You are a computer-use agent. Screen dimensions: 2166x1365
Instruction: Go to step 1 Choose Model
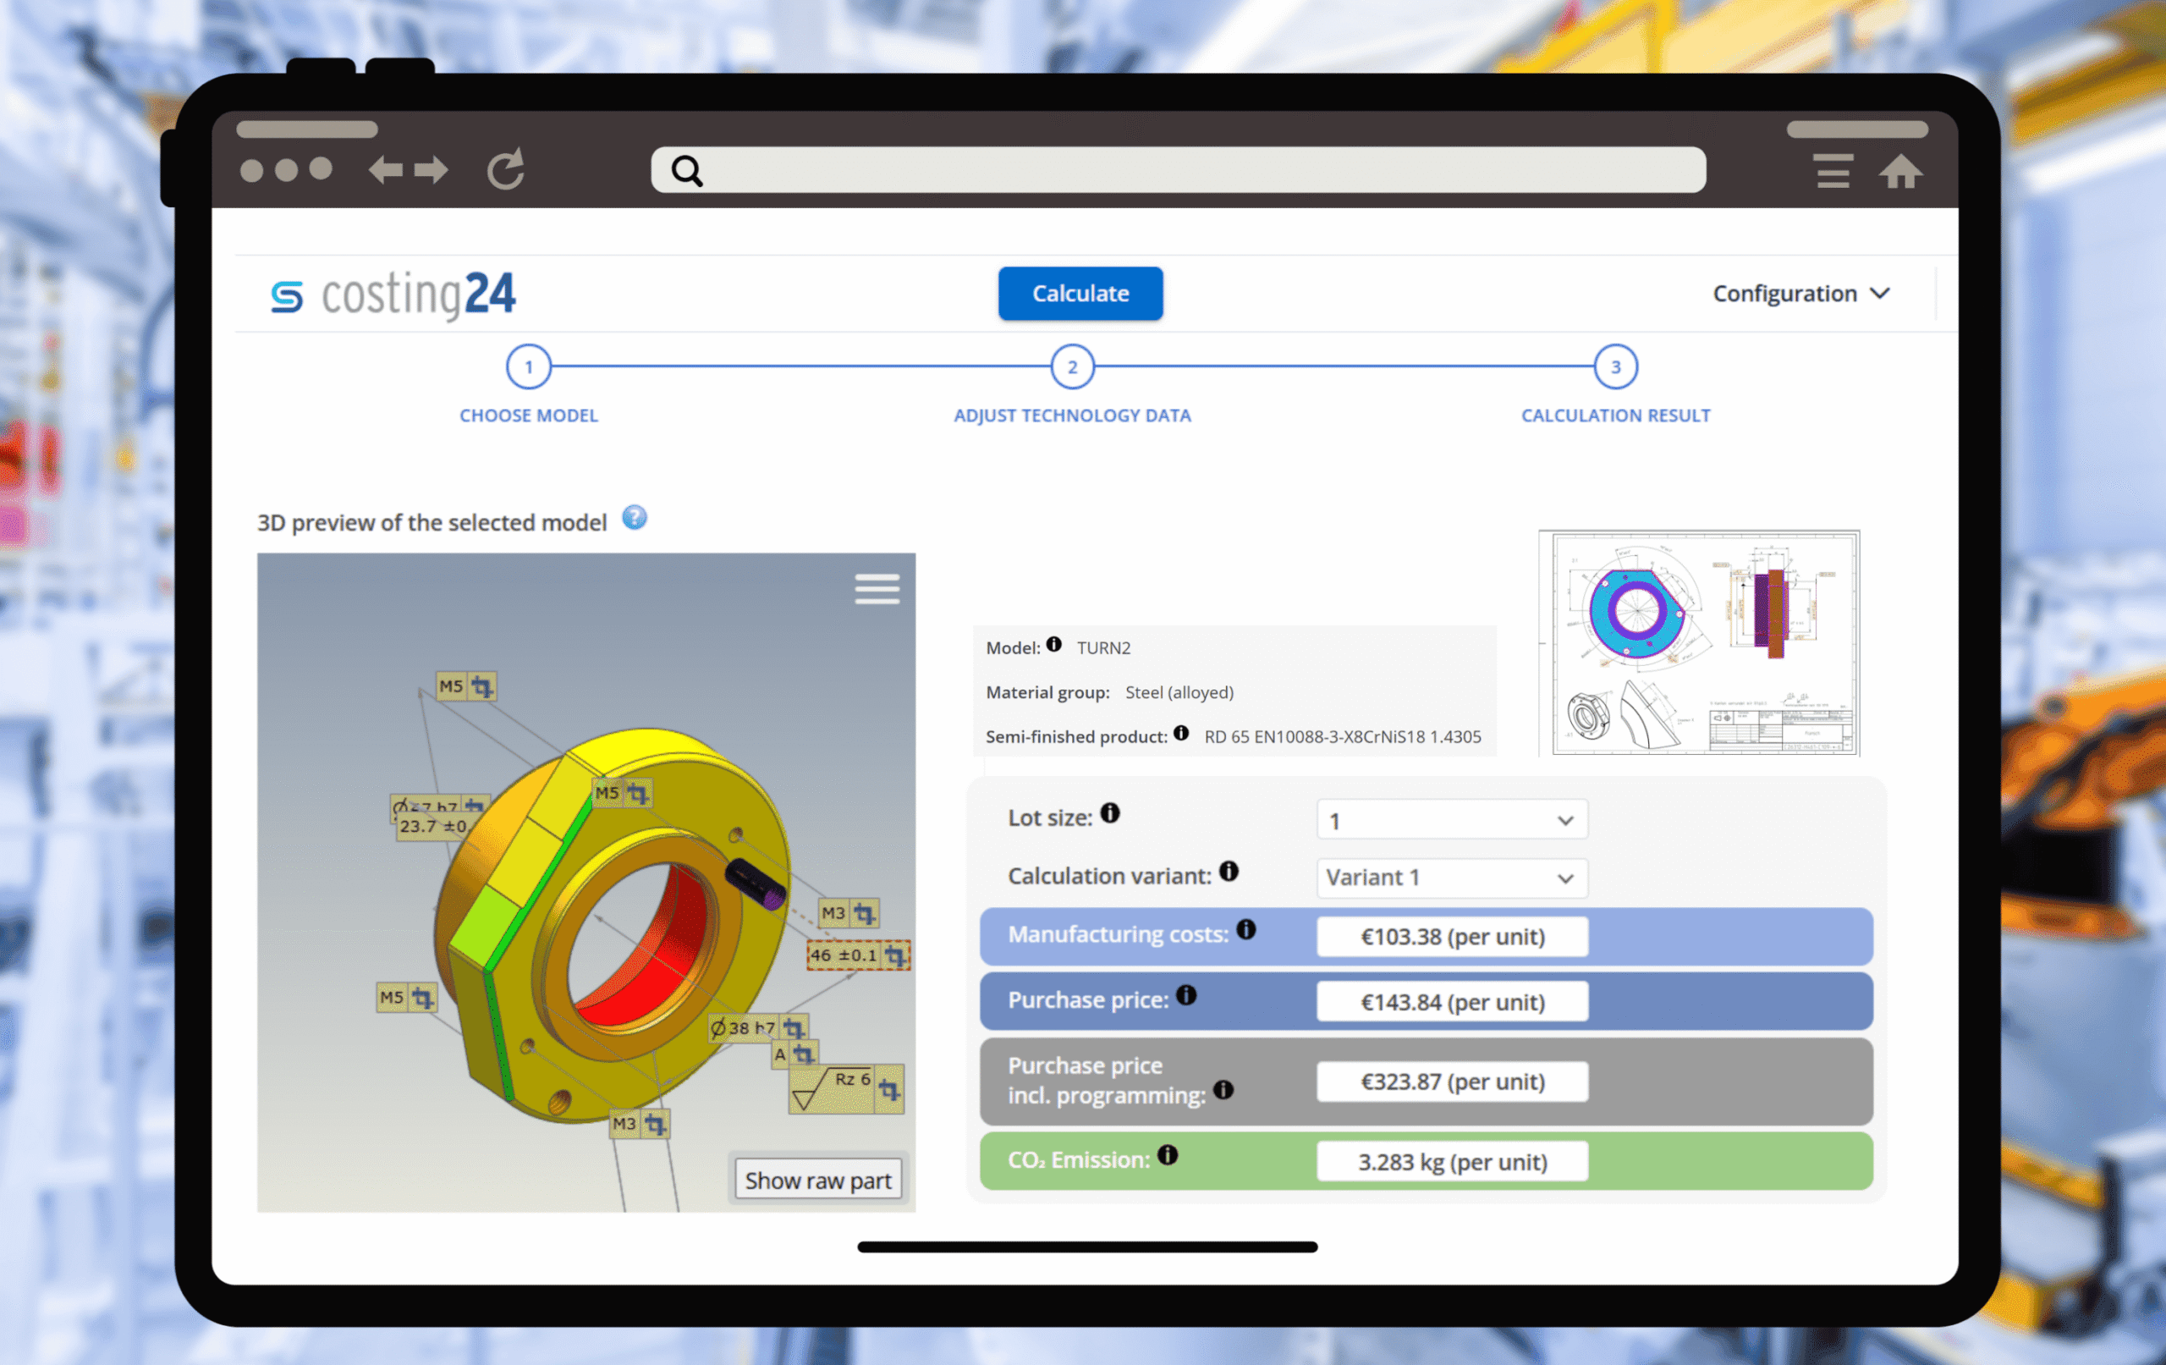529,367
